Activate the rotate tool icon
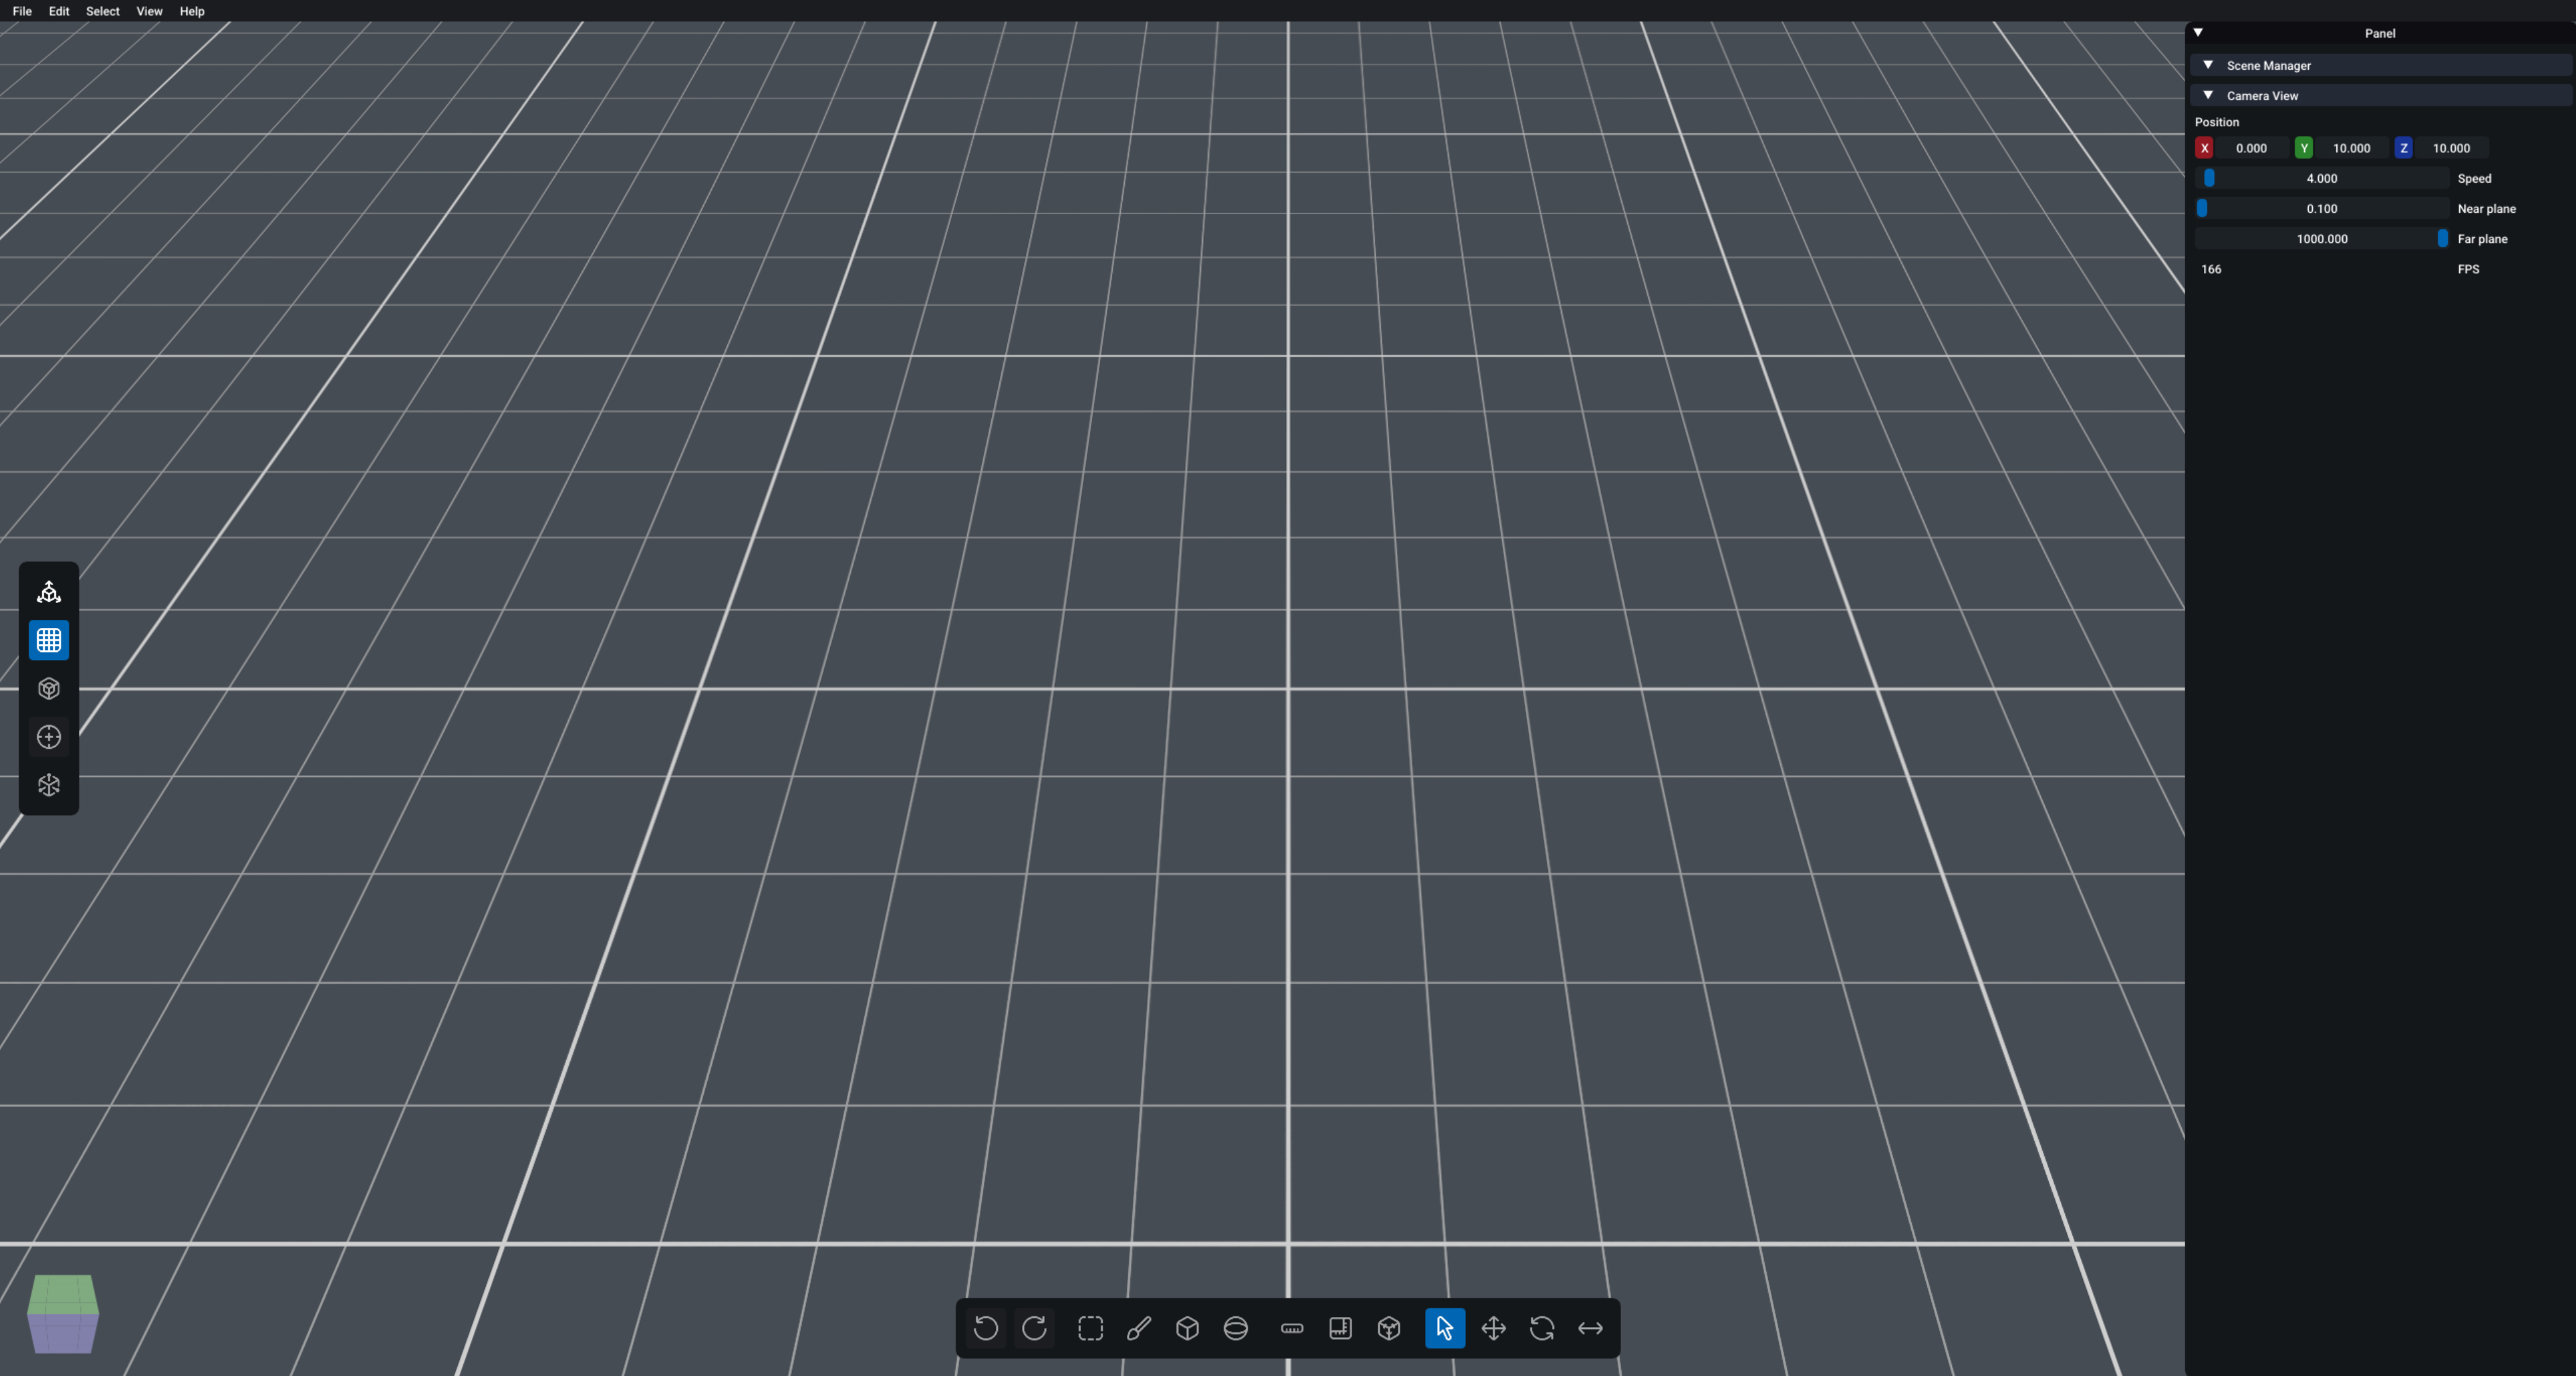 coord(1541,1328)
